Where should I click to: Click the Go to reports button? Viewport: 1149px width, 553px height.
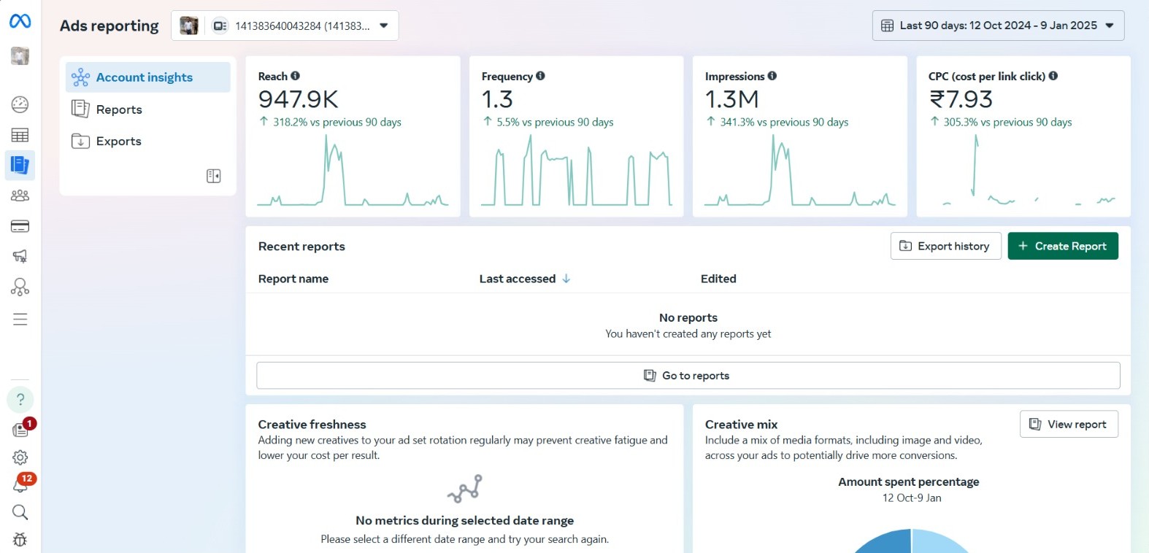(x=688, y=376)
